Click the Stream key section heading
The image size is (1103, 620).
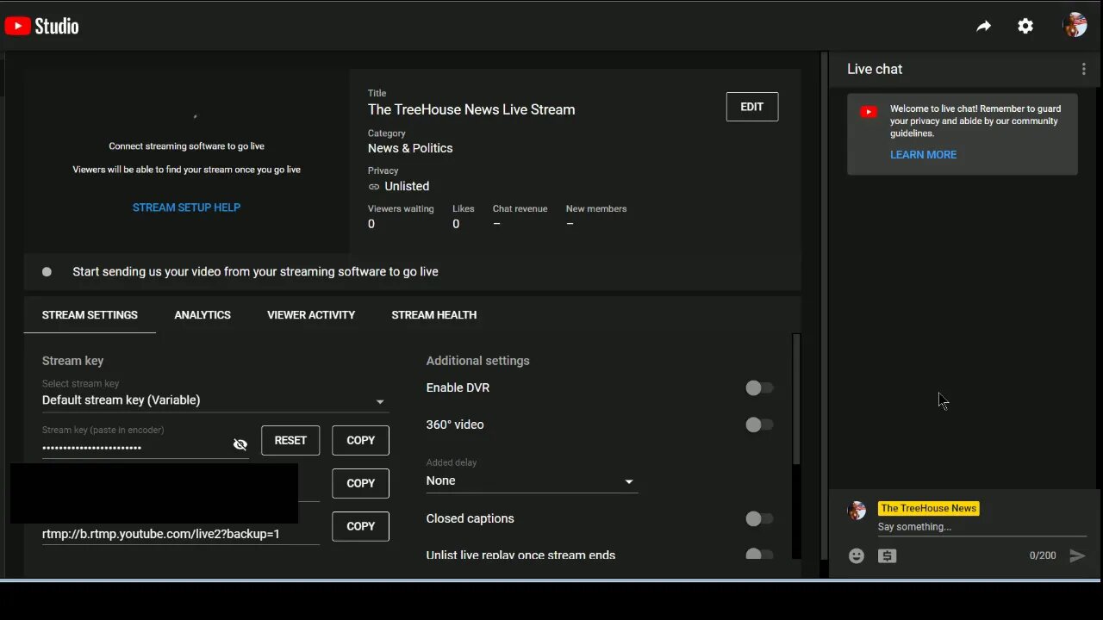coord(72,361)
